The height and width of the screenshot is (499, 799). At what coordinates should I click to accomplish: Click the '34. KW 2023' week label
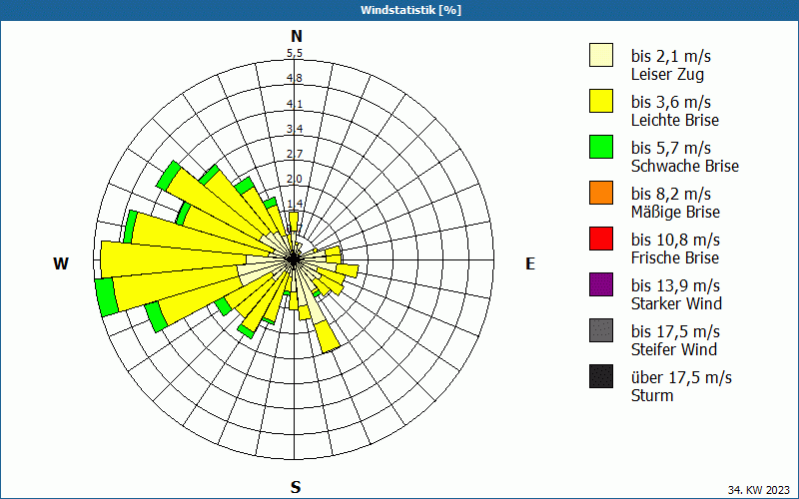759,490
